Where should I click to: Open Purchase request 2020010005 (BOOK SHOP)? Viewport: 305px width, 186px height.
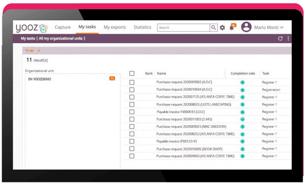(x=189, y=149)
